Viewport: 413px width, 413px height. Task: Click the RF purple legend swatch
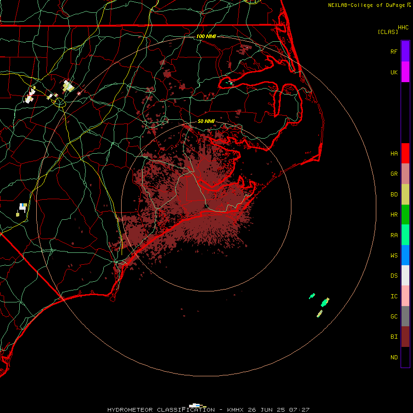pyautogui.click(x=405, y=51)
